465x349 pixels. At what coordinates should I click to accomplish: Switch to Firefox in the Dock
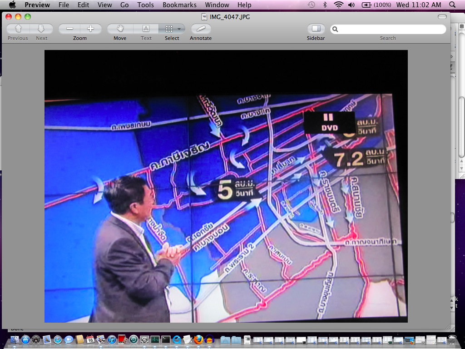point(199,339)
